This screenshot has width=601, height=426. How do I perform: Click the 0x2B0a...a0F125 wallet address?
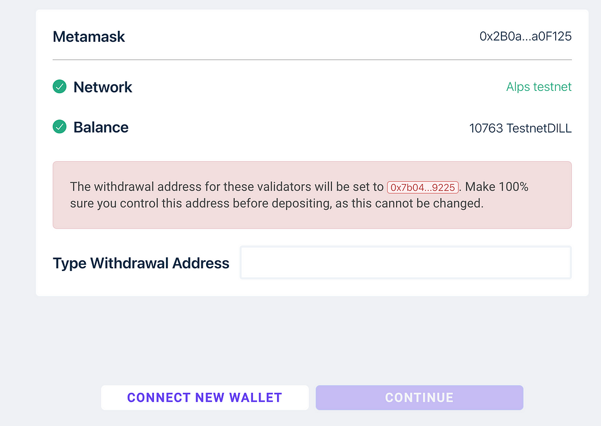525,37
